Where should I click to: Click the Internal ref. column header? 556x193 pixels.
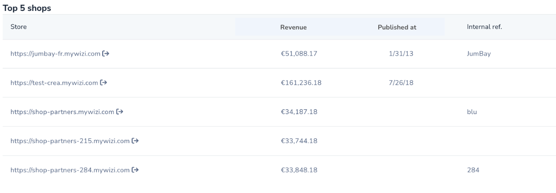pyautogui.click(x=484, y=27)
